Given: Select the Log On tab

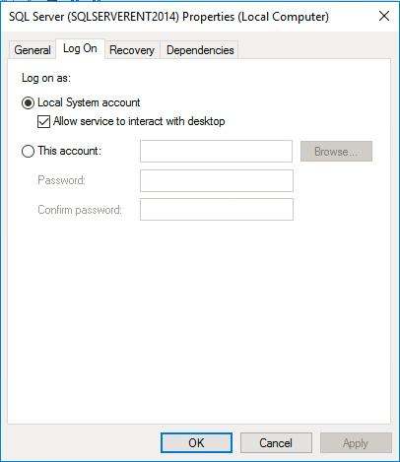Looking at the screenshot, I should tap(80, 48).
